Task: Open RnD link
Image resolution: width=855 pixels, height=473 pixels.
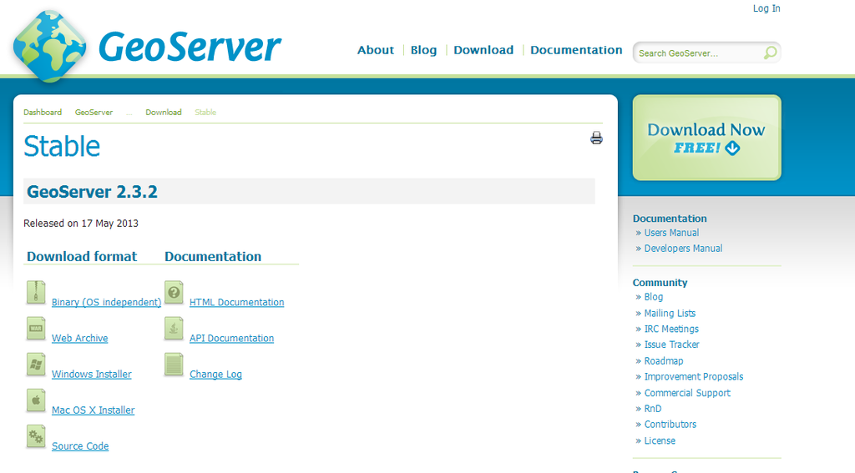Action: (653, 409)
